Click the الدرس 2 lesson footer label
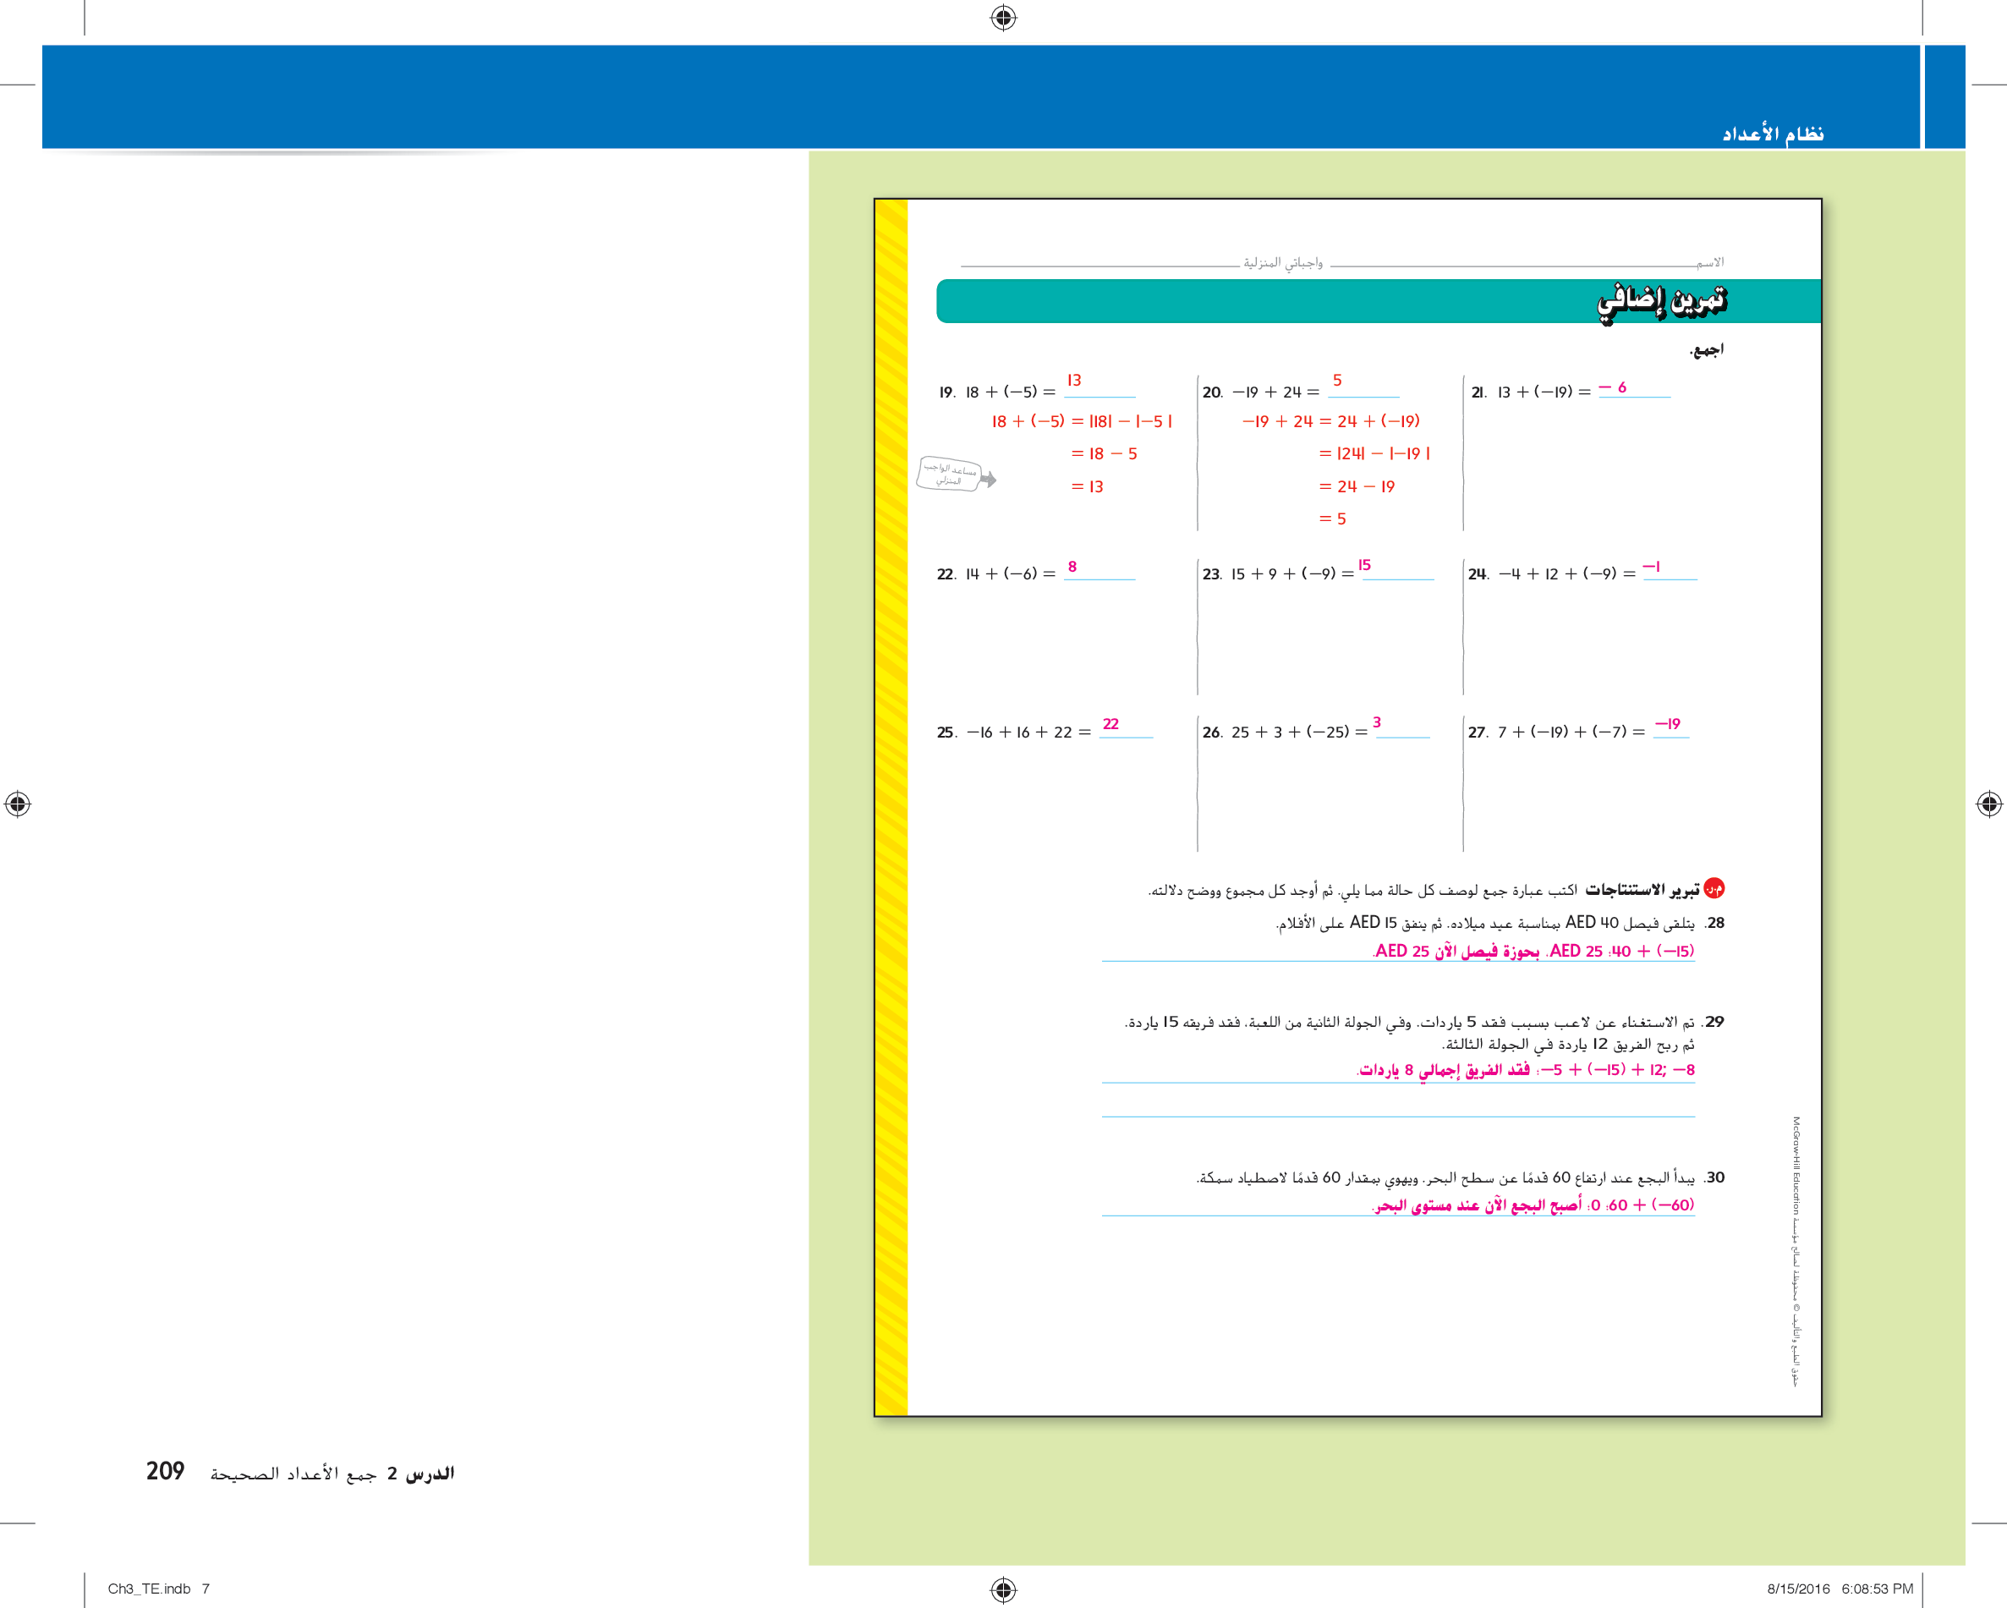This screenshot has height=1608, width=2007. click(x=420, y=1473)
